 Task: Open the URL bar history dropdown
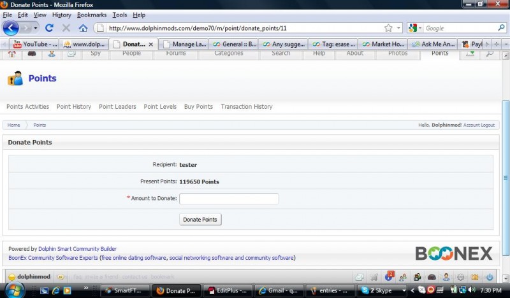tap(399, 28)
